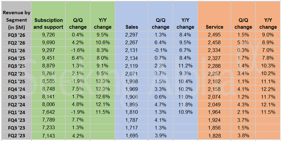The width and height of the screenshot is (281, 141).
Task: Select the 9,726 subscription revenue cell
Action: [x=48, y=35]
